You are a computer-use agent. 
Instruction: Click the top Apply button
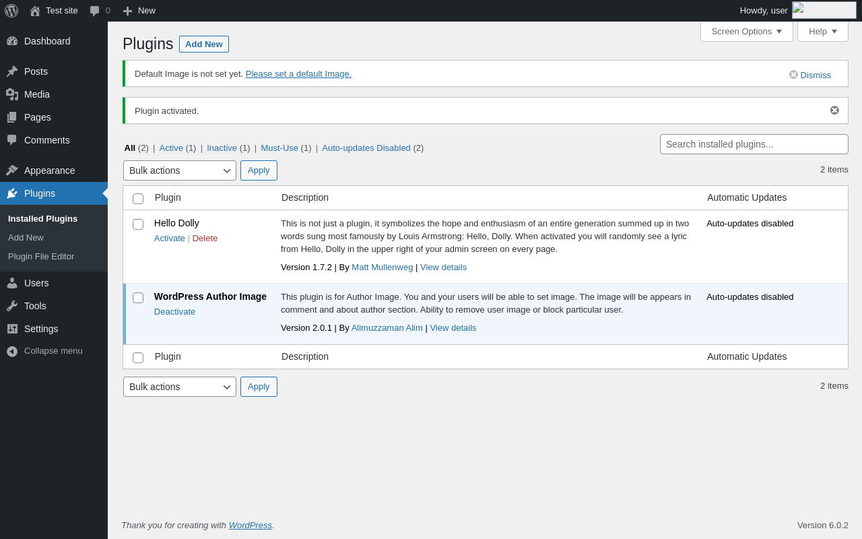pos(259,170)
